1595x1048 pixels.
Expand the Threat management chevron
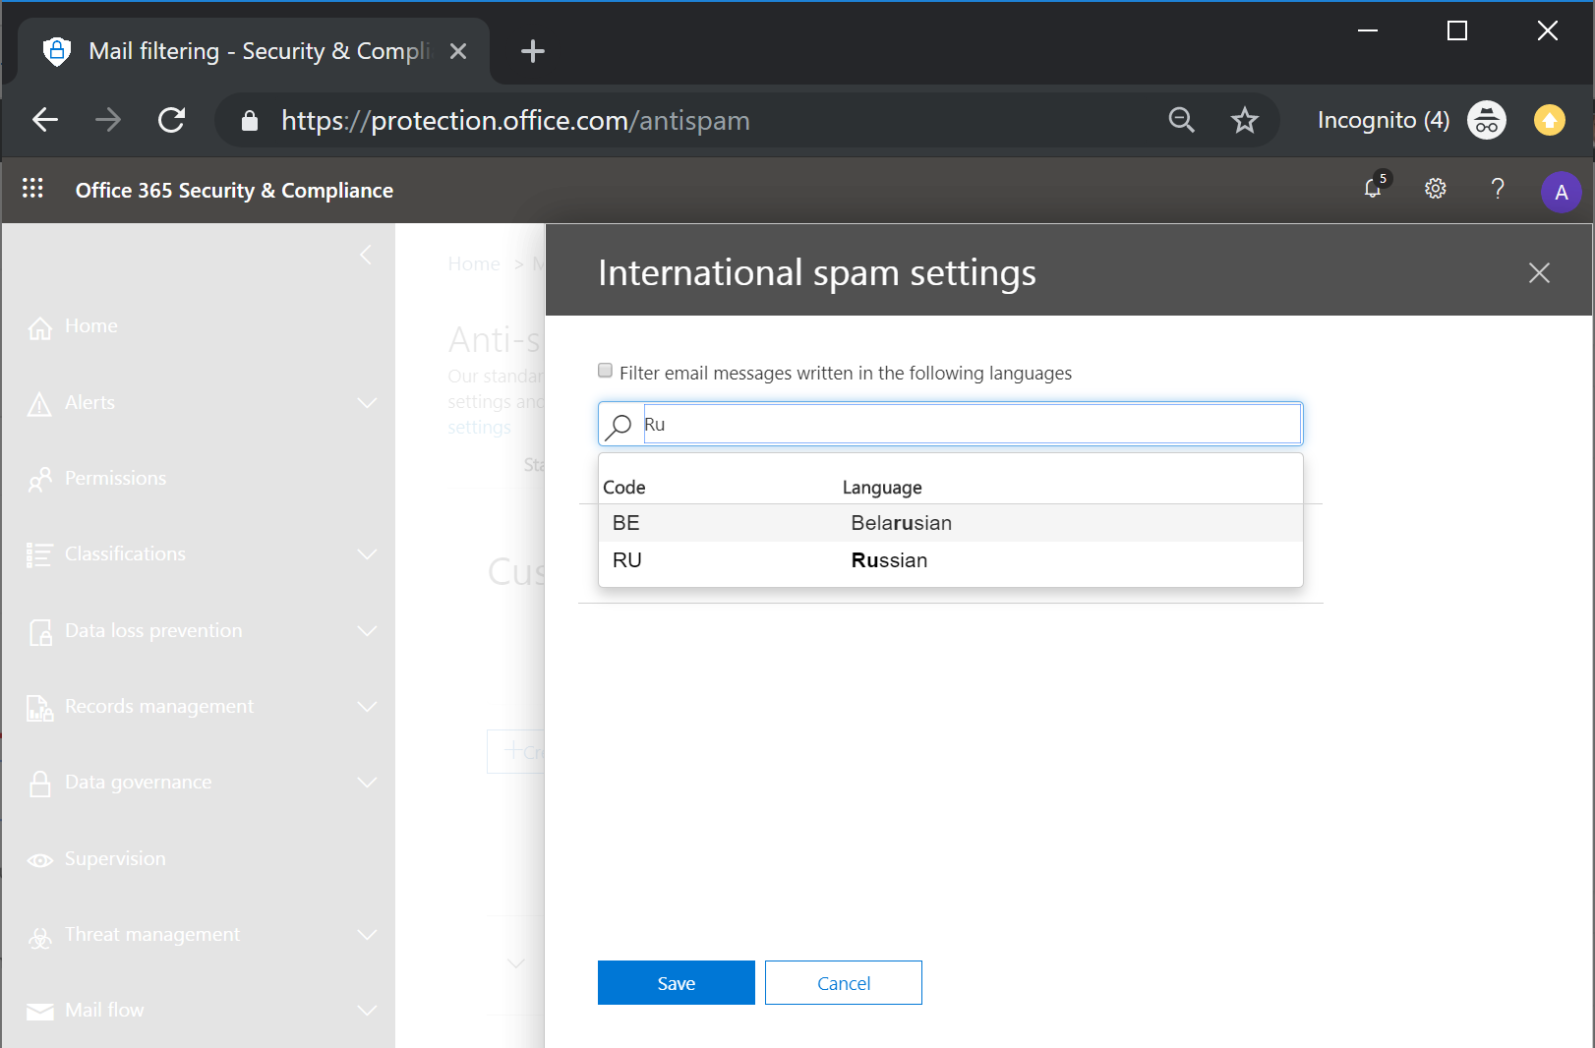(367, 935)
